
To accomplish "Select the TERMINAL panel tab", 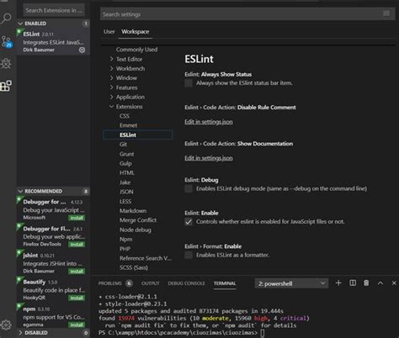I will tap(225, 283).
